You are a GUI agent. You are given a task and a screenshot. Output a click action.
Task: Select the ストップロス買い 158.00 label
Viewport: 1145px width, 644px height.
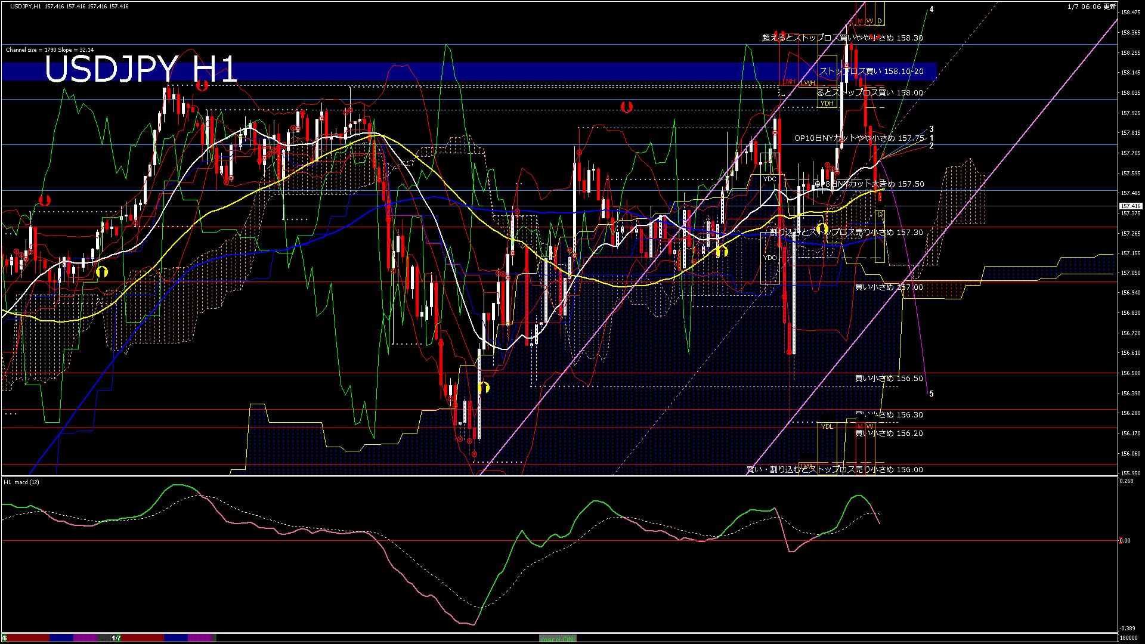pyautogui.click(x=869, y=93)
